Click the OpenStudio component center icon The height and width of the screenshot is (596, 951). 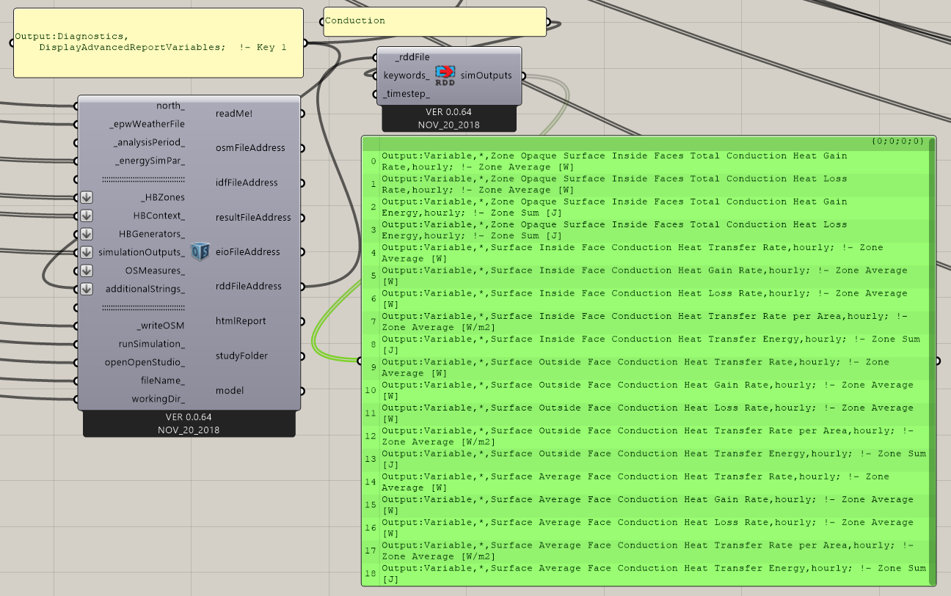200,251
